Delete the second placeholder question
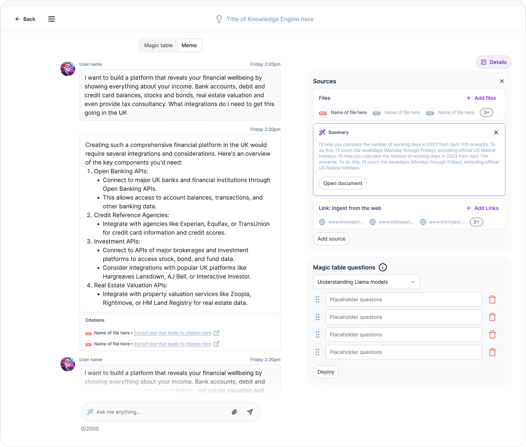Viewport: 526px width, 447px height. click(x=492, y=317)
